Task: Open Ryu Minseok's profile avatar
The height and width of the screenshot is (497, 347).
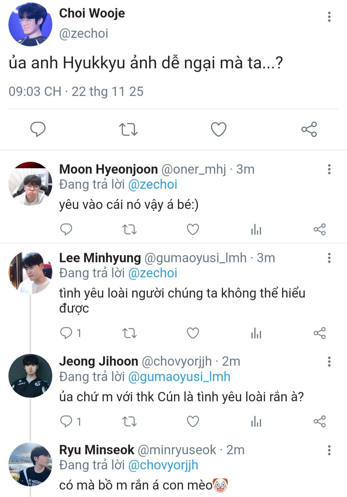Action: pyautogui.click(x=30, y=464)
